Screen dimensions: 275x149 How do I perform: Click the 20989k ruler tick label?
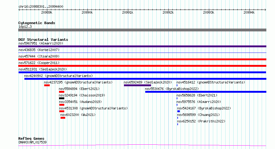(x=47, y=12)
